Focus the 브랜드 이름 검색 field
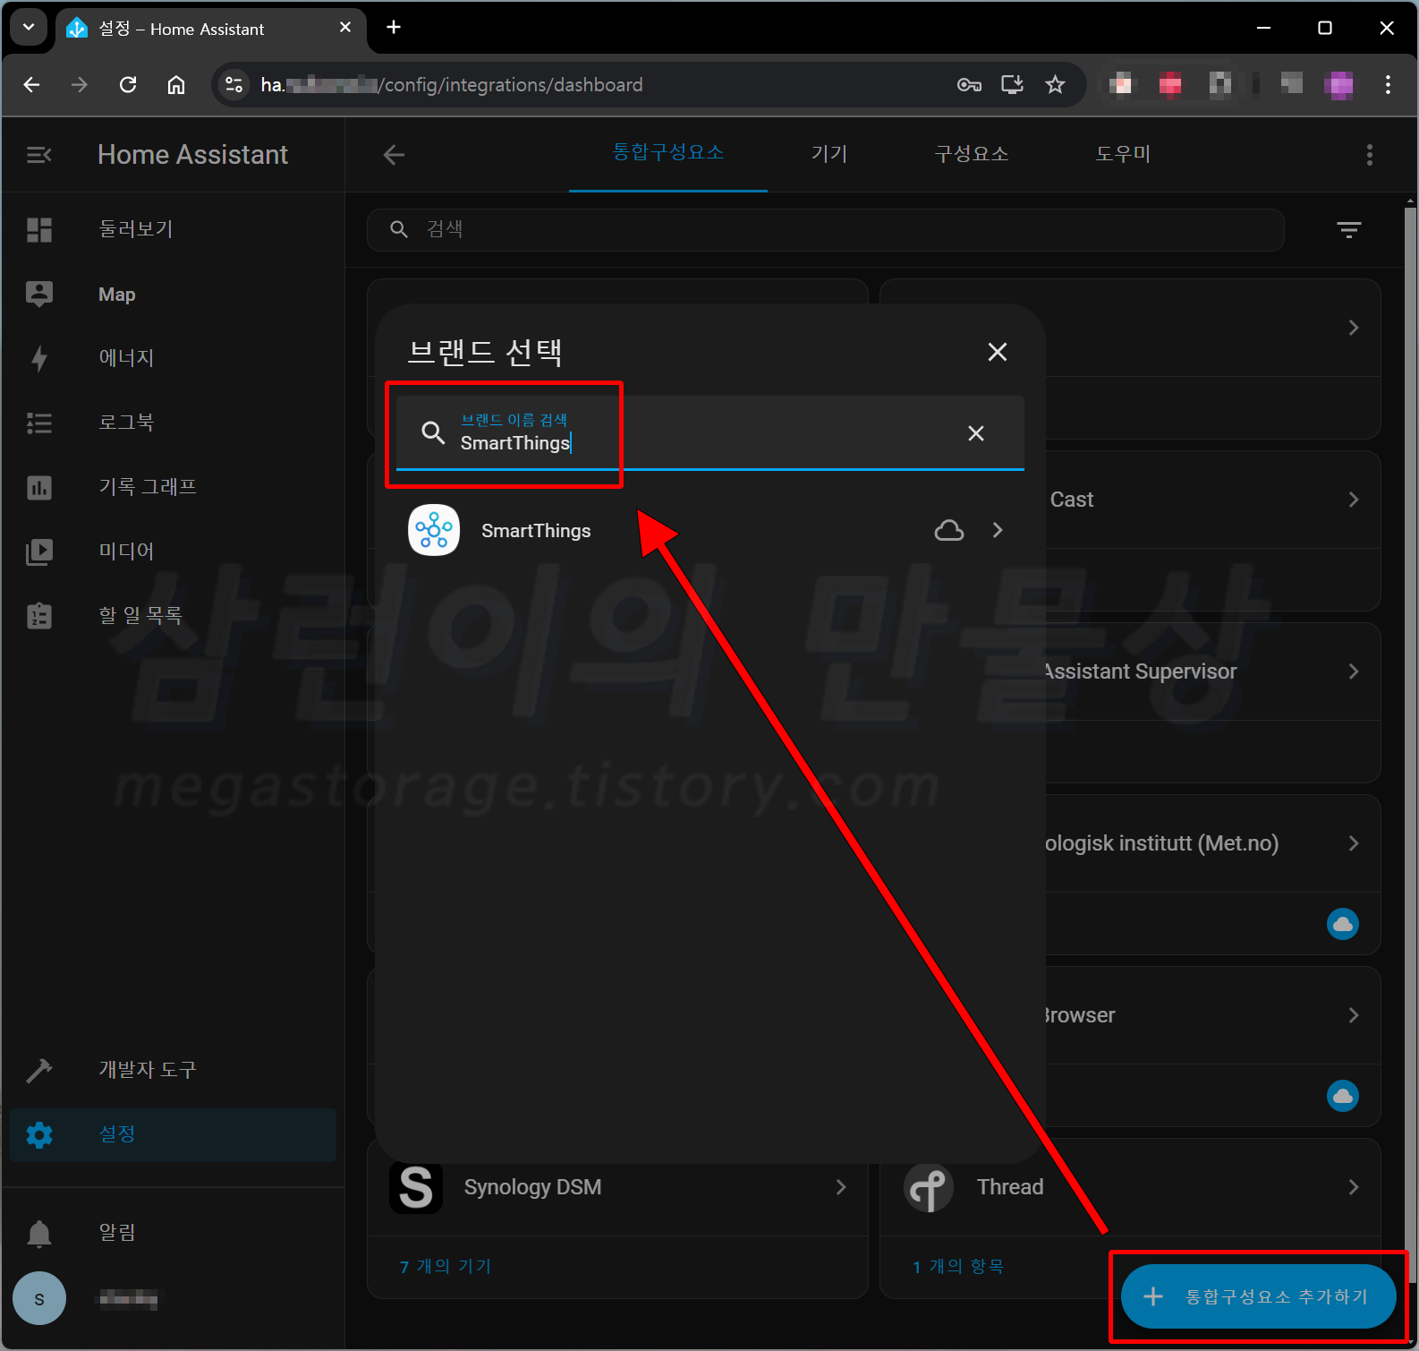Screen dimensions: 1419x1351 tap(709, 433)
